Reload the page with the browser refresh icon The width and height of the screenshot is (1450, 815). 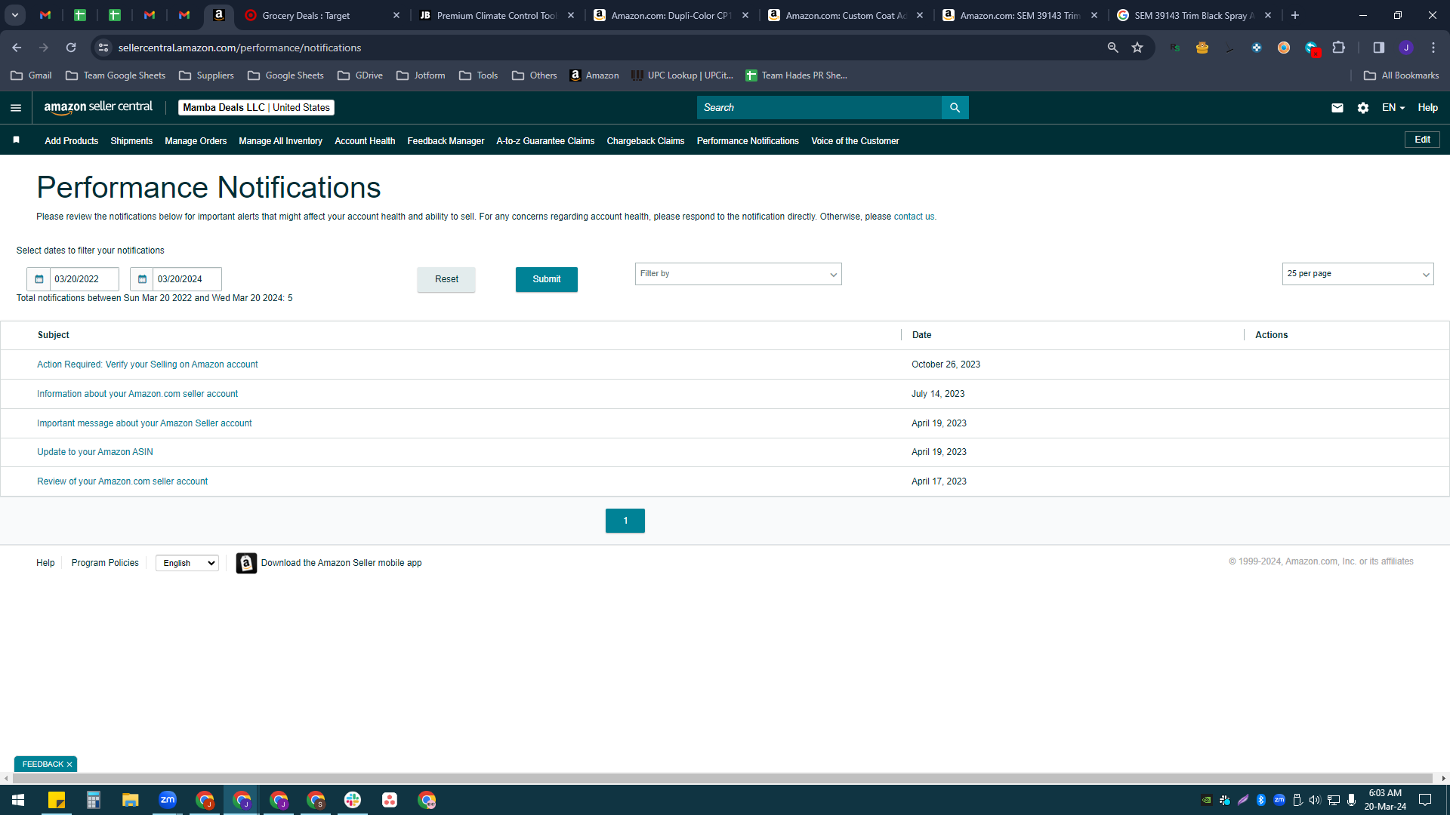tap(71, 48)
